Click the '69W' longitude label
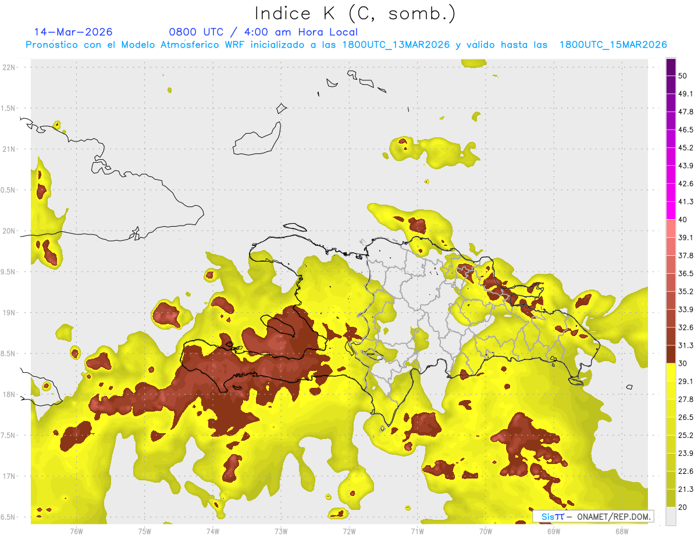 click(554, 531)
